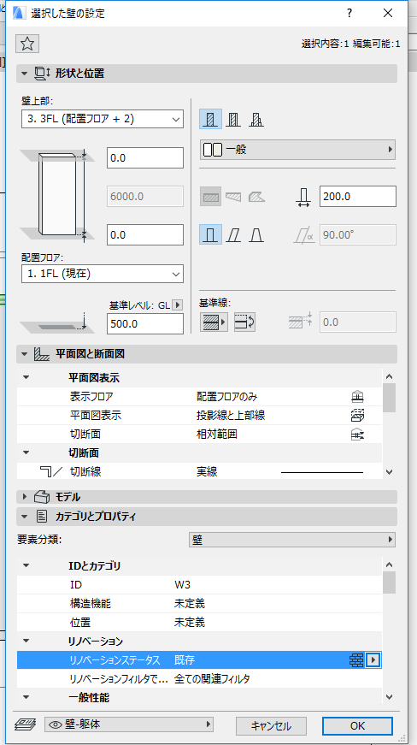Open the help question mark button
417x745 pixels.
[349, 14]
